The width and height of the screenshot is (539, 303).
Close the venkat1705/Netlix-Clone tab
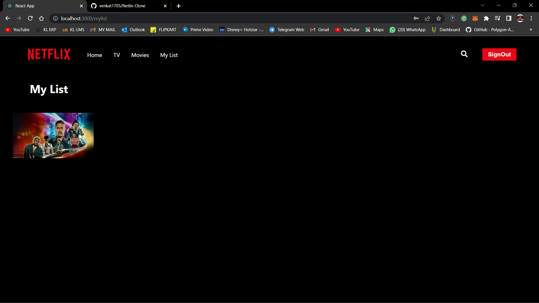(x=165, y=6)
